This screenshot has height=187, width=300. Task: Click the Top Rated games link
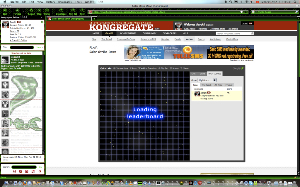[x=107, y=39]
